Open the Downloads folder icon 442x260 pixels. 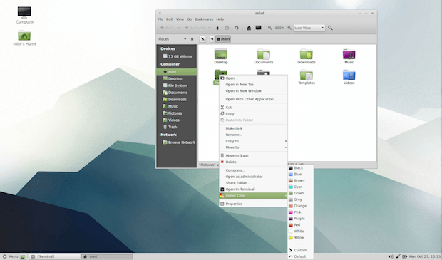(307, 56)
